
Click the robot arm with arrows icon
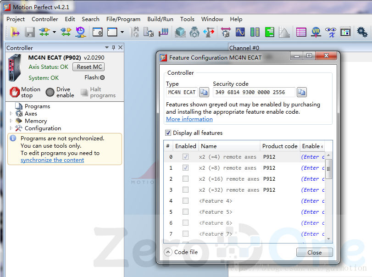(209, 32)
